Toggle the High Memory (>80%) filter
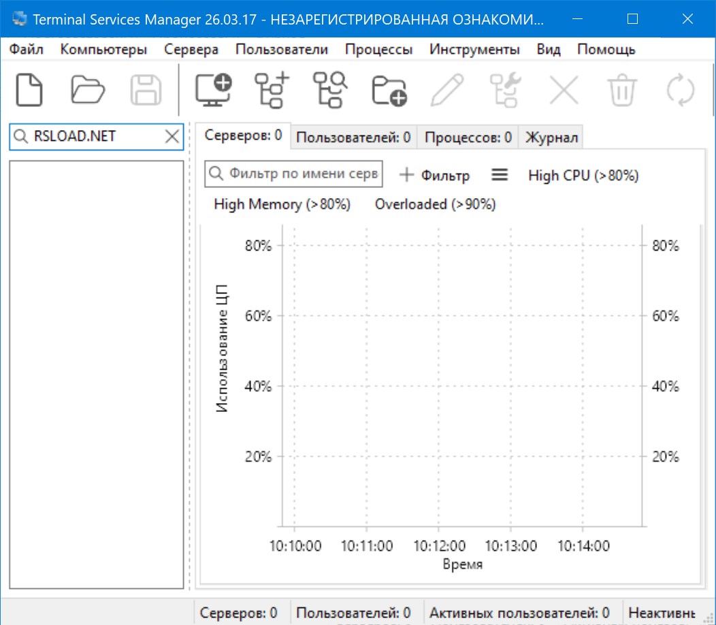 282,204
